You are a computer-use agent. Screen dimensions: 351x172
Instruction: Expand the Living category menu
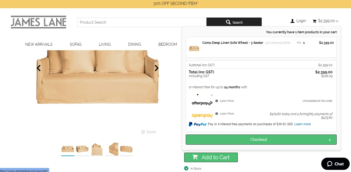click(105, 44)
